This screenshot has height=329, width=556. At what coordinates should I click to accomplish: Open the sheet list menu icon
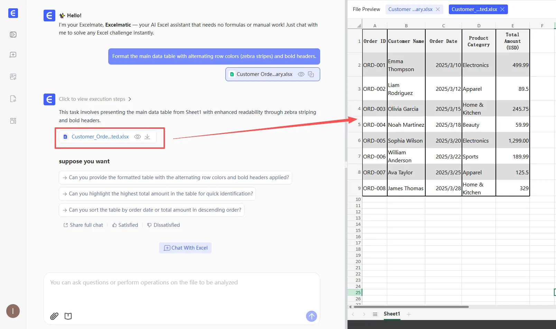tap(375, 314)
